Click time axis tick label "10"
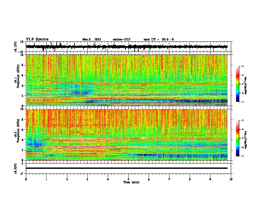Screen dimensions: 260x201 pyautogui.click(x=231, y=179)
